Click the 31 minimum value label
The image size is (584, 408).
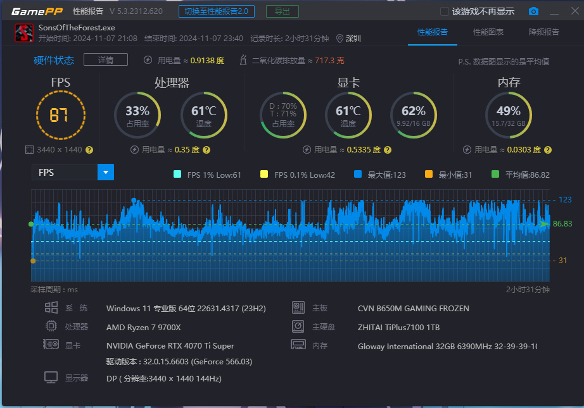562,261
